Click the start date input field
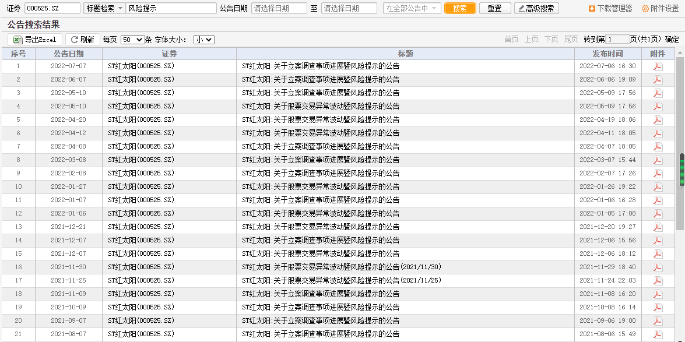Viewport: 685px width, 342px height. (279, 8)
